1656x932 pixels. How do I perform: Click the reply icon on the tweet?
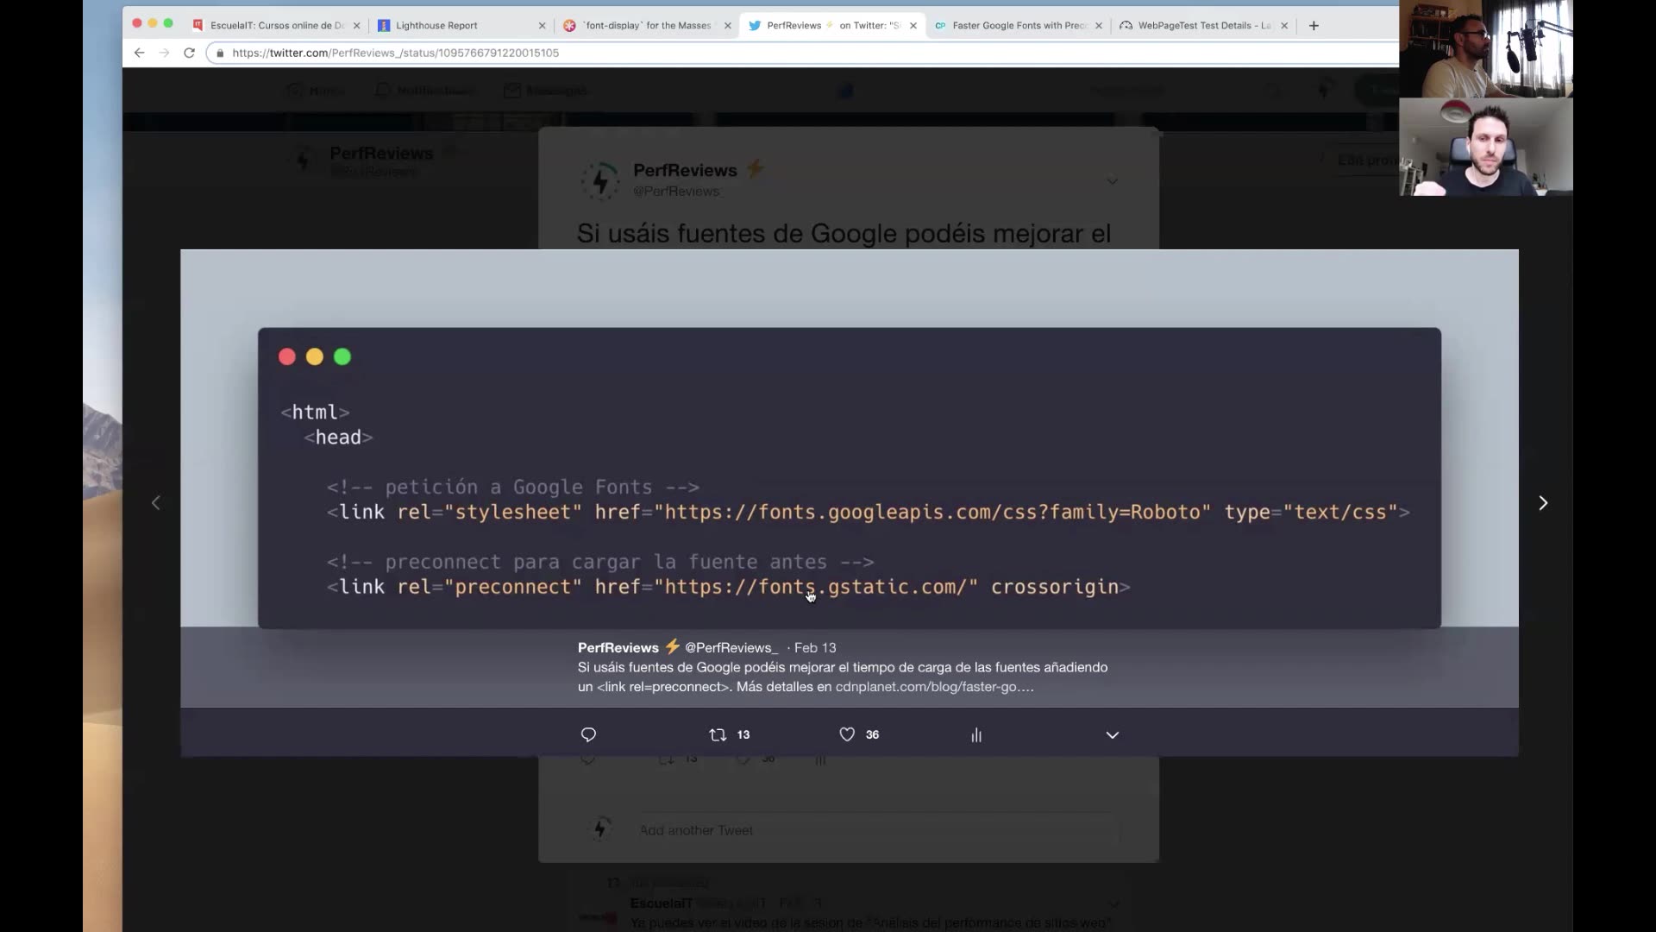589,734
